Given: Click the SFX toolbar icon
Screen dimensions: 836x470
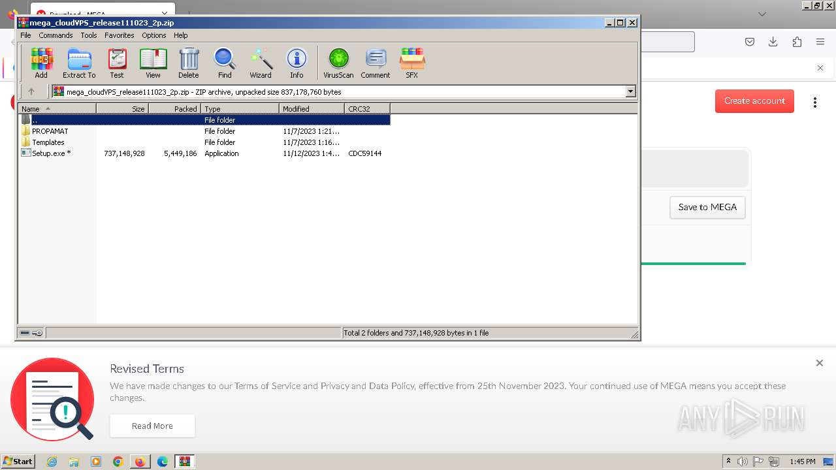Looking at the screenshot, I should [411, 63].
